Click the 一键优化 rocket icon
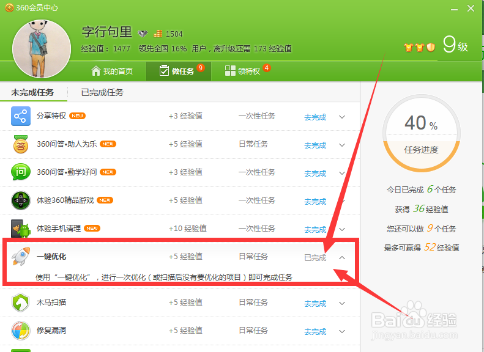The width and height of the screenshot is (484, 352). tap(21, 257)
